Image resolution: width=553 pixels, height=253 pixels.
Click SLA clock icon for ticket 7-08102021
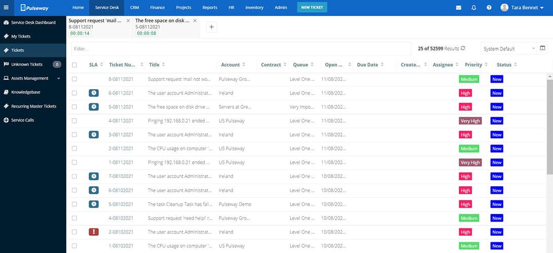[x=93, y=176]
